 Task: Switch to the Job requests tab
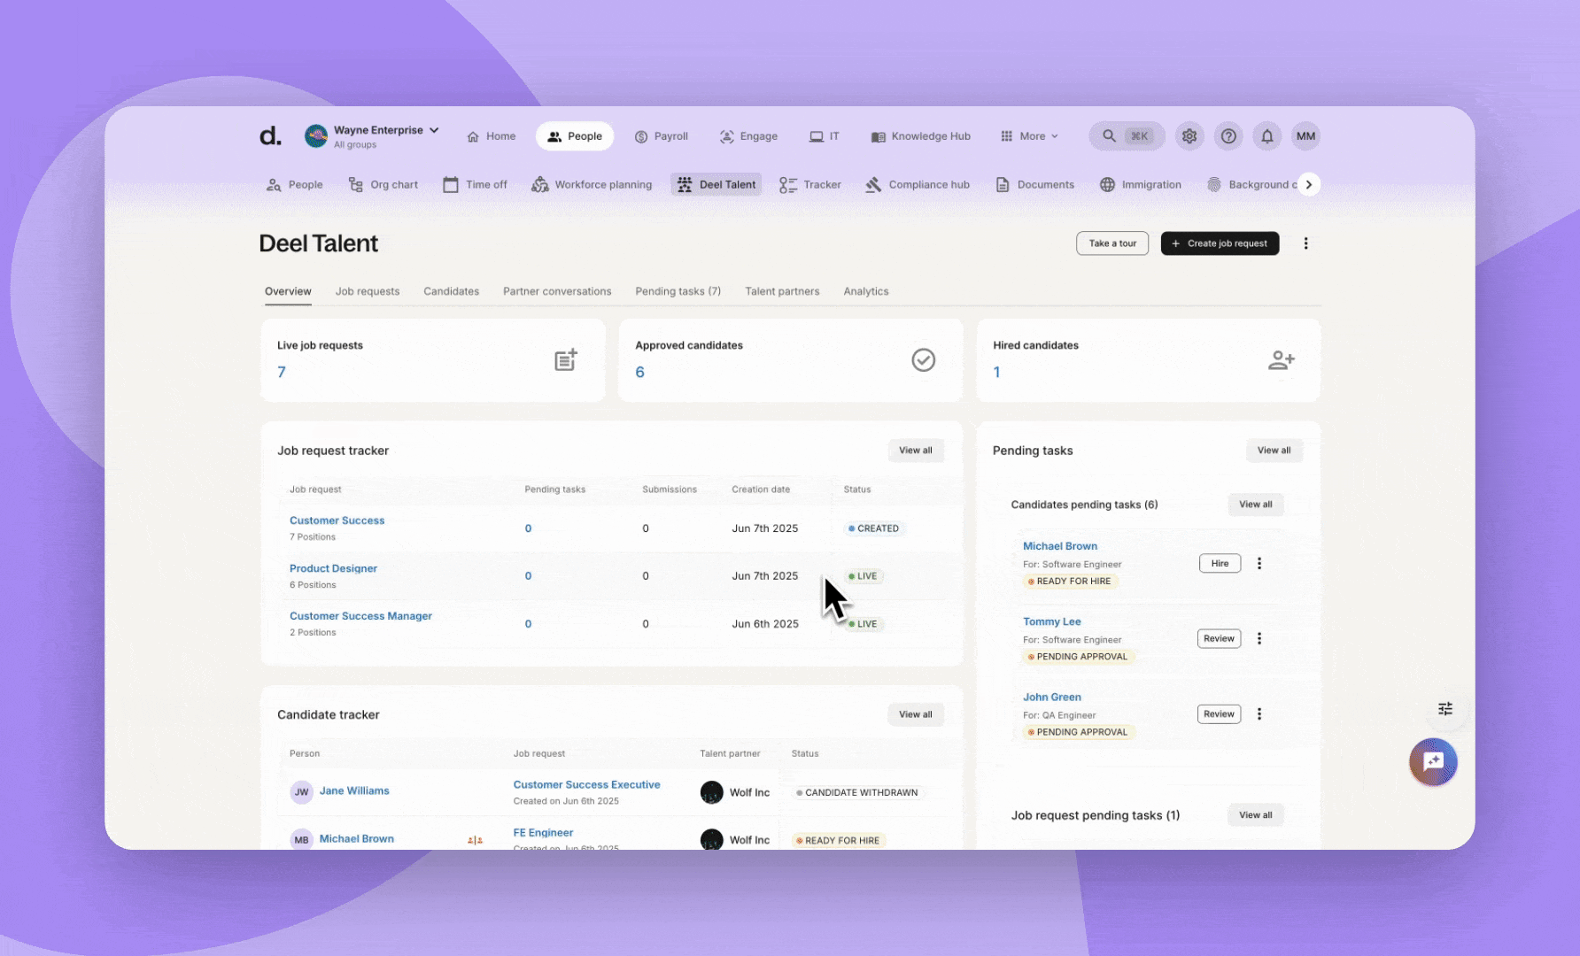[368, 291]
